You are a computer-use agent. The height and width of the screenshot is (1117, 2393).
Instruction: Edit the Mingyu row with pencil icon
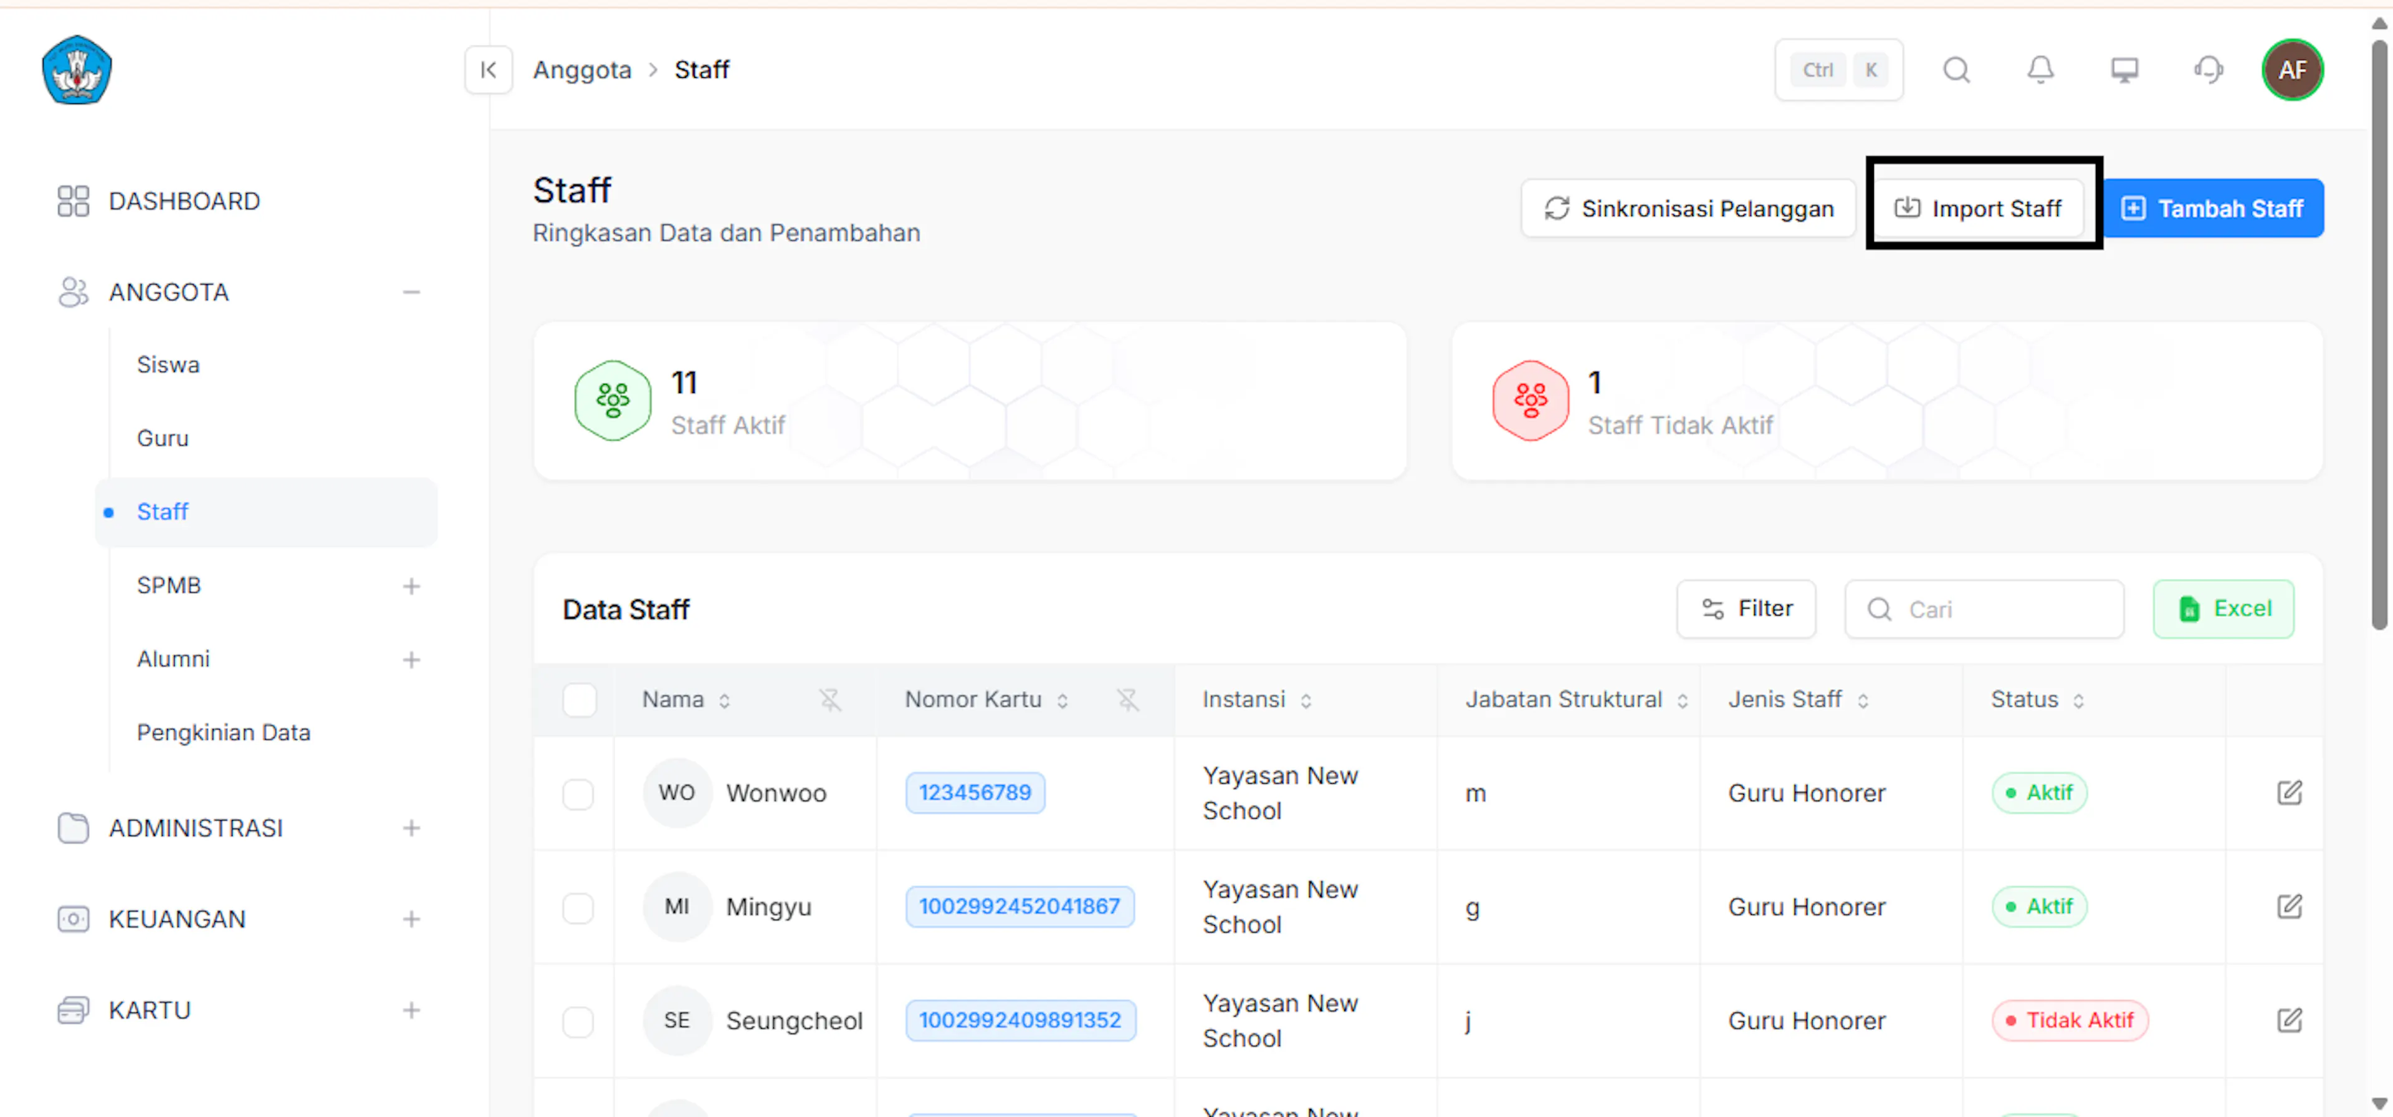(x=2289, y=907)
